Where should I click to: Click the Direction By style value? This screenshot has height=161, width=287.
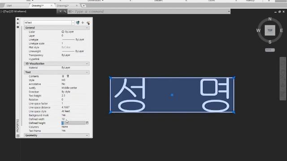pos(66,92)
